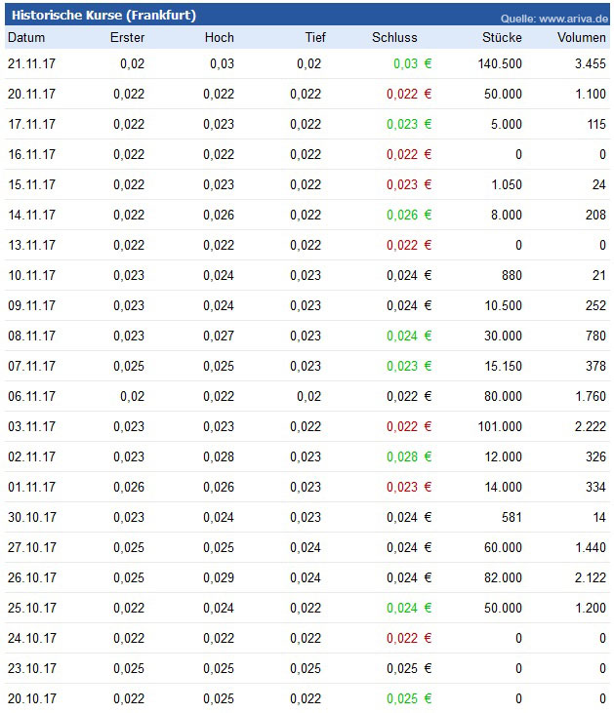
Task: Click the 'Historische Kurse (Frankfurt)' title
Action: point(103,16)
